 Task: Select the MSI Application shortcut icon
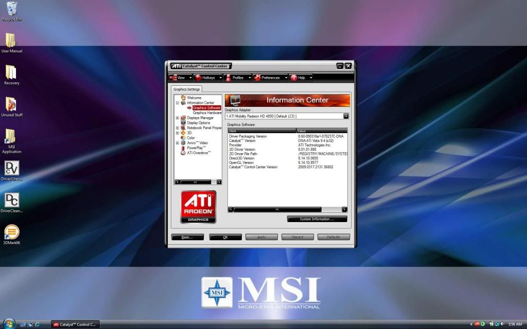pos(12,141)
